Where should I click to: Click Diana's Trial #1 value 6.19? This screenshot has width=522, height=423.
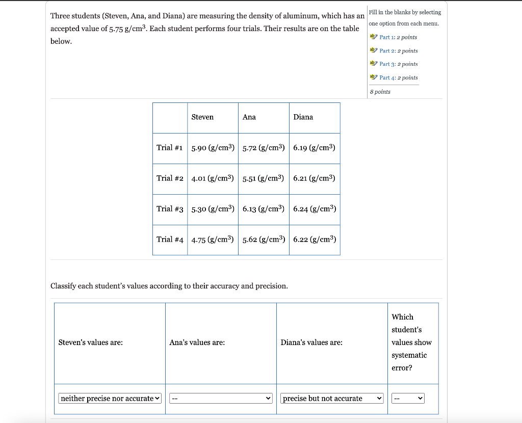314,148
